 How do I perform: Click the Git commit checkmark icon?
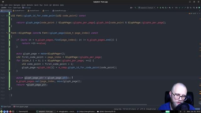click(182, 8)
